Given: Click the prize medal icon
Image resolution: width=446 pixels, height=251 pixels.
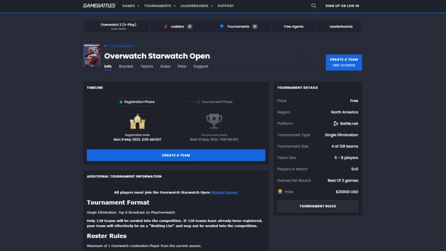Looking at the screenshot, I should pyautogui.click(x=279, y=192).
